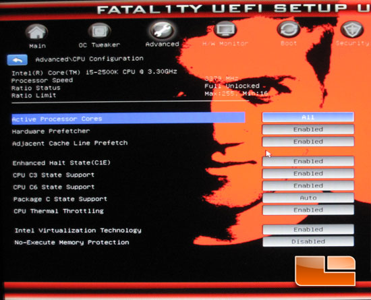Select Intel Virtualization Technology label
371x300 pixels.
pyautogui.click(x=78, y=231)
